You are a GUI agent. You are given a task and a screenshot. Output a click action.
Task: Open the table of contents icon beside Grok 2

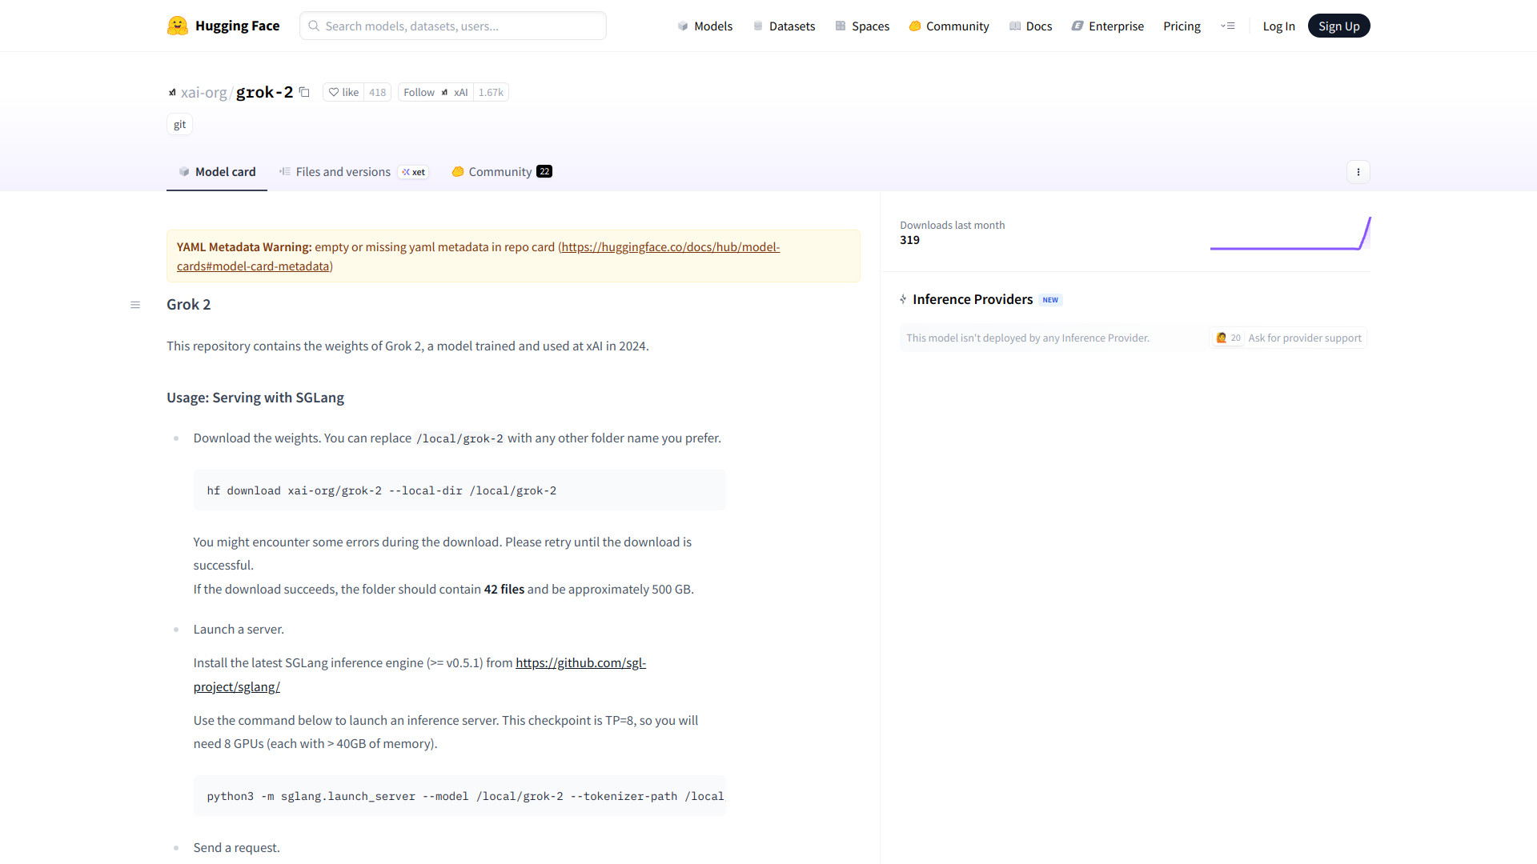[x=134, y=304]
